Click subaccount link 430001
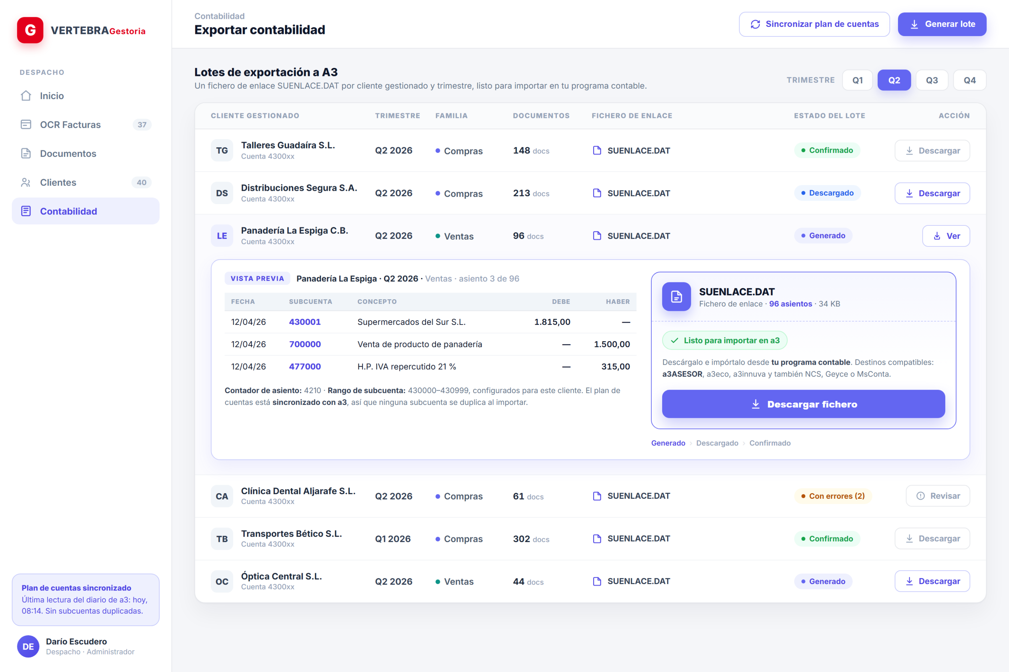Viewport: 1009px width, 672px height. tap(304, 322)
